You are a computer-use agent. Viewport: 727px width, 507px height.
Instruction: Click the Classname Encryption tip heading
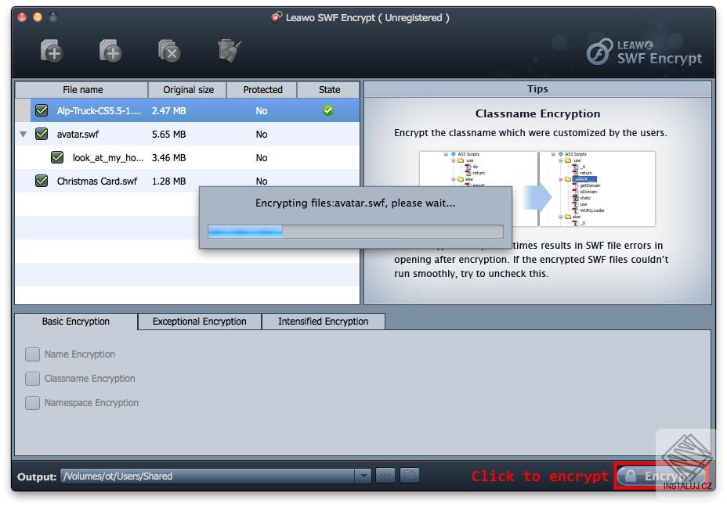(x=537, y=113)
